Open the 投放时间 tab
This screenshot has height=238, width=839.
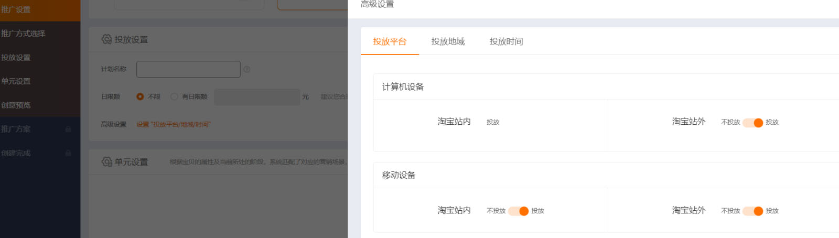(x=506, y=41)
